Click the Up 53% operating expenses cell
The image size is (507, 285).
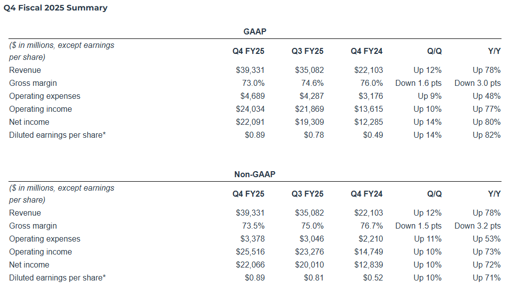click(x=487, y=239)
